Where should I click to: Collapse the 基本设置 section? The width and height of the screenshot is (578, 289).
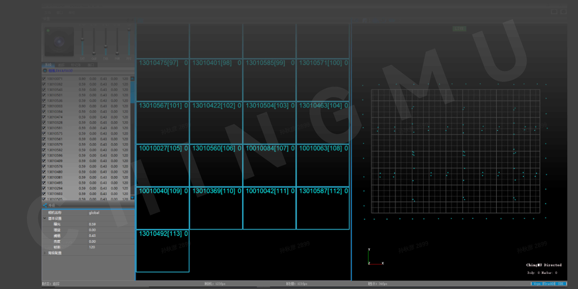[45, 218]
